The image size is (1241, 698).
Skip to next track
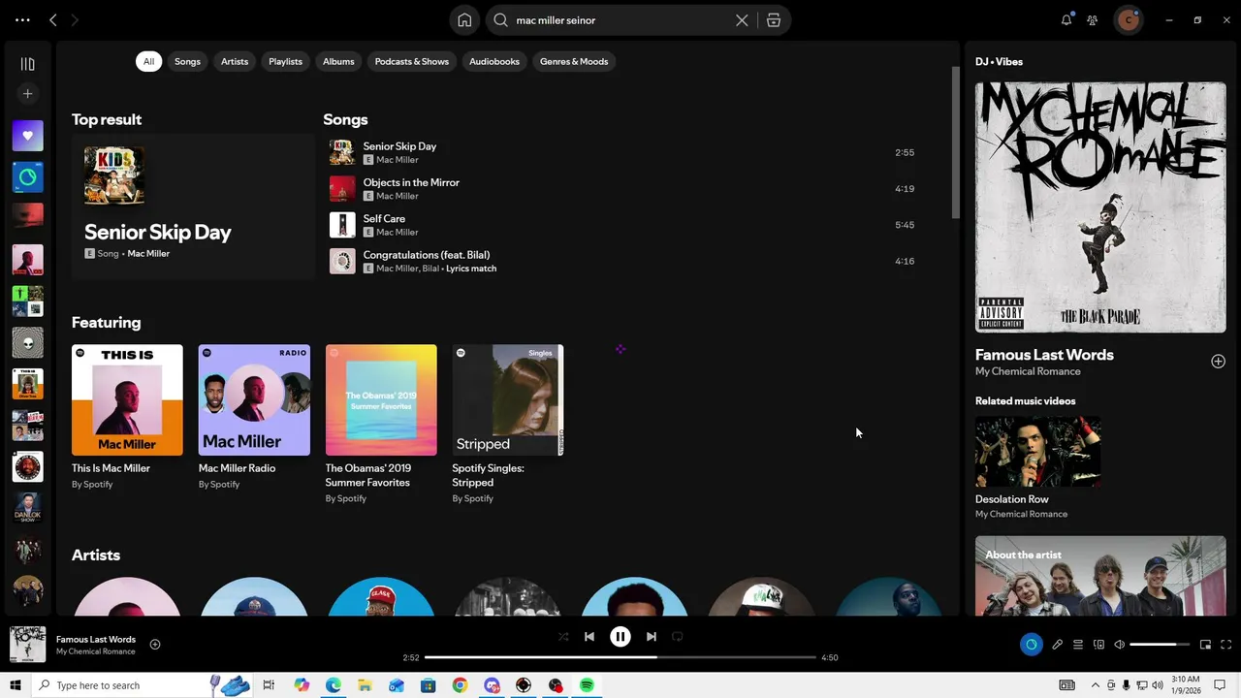pos(652,637)
